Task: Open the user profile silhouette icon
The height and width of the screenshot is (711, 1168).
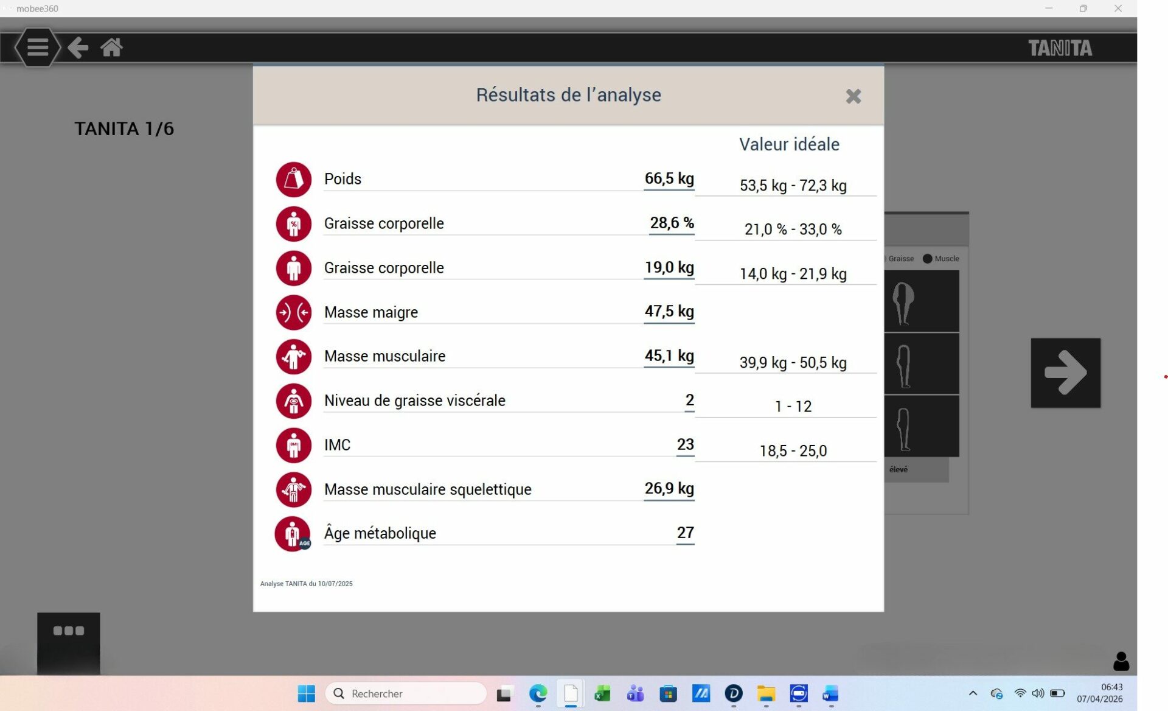Action: pyautogui.click(x=1121, y=661)
